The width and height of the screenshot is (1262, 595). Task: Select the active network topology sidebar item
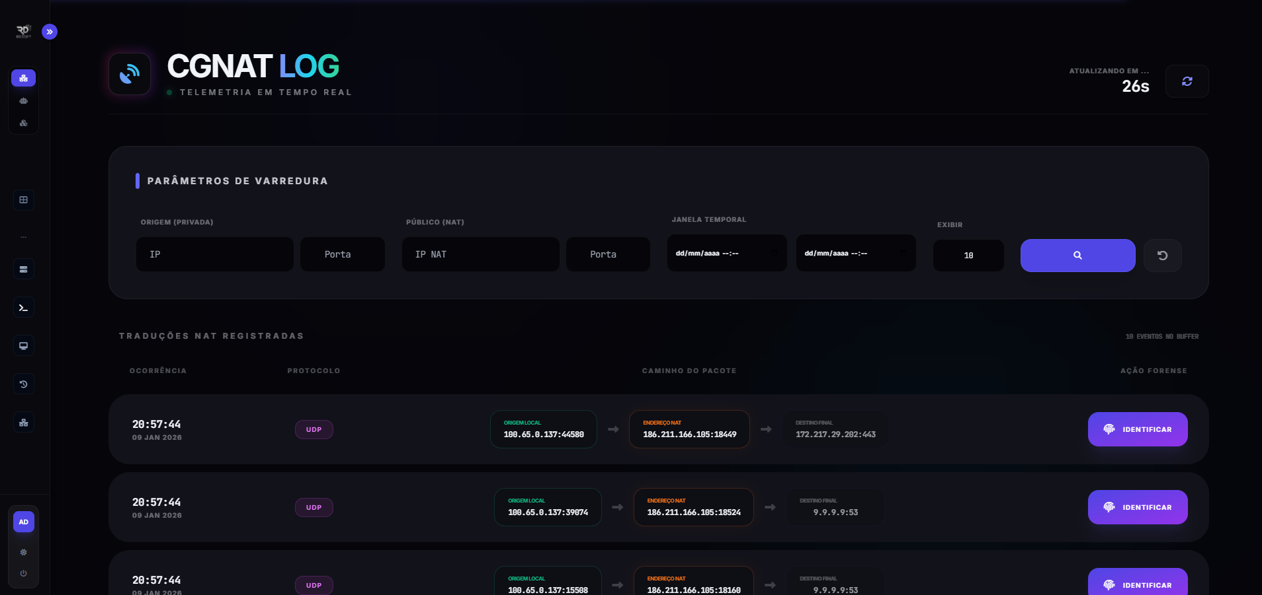pyautogui.click(x=24, y=79)
